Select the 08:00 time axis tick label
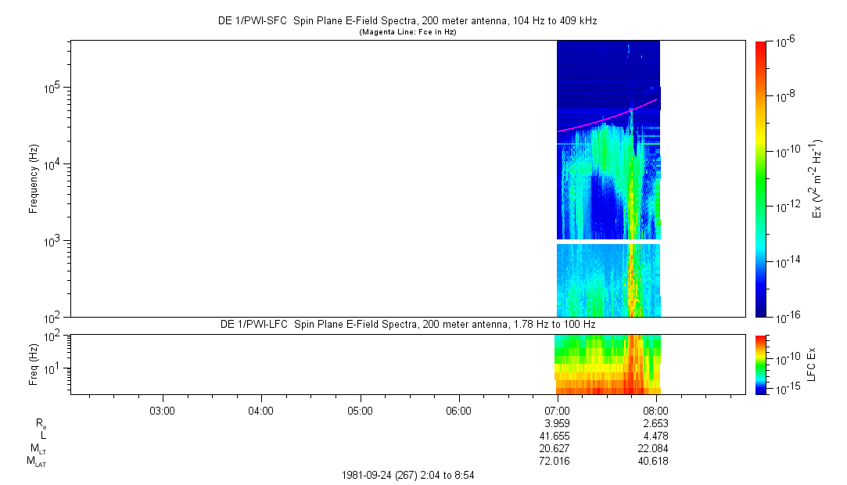The image size is (847, 485). 655,410
